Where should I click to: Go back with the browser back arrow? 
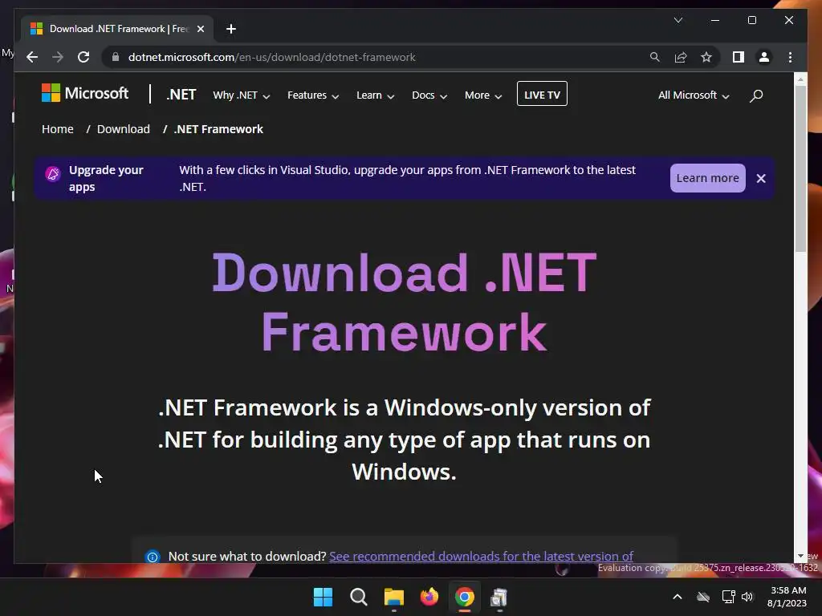click(x=32, y=57)
